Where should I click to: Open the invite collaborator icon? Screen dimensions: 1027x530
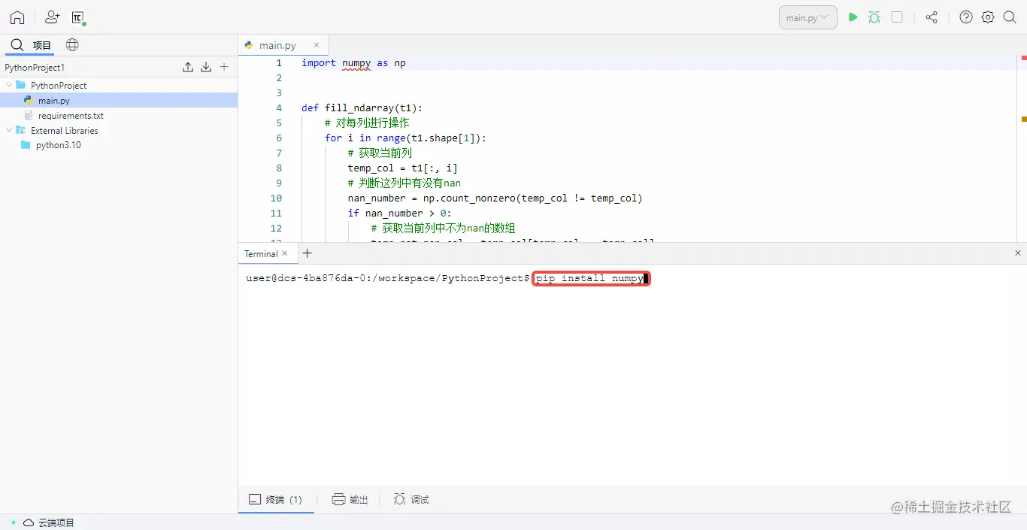pyautogui.click(x=52, y=17)
